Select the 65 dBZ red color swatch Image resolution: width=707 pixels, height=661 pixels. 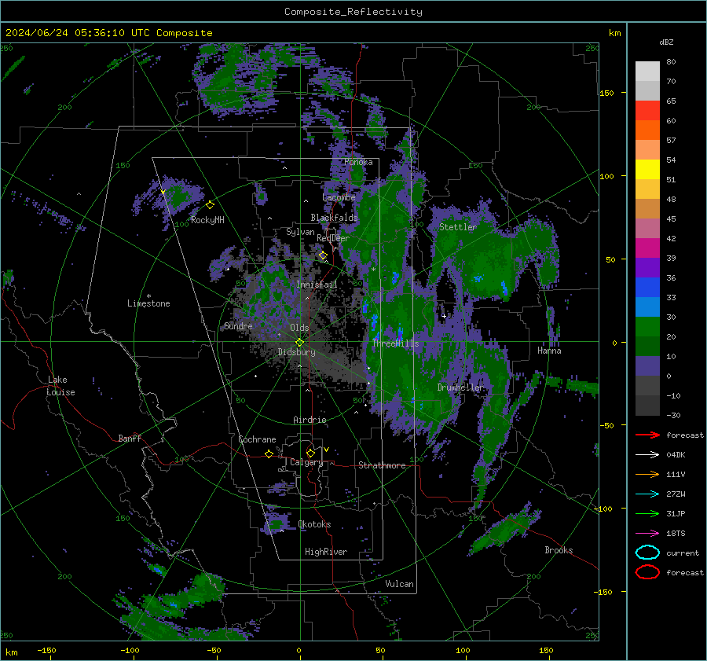tap(647, 110)
